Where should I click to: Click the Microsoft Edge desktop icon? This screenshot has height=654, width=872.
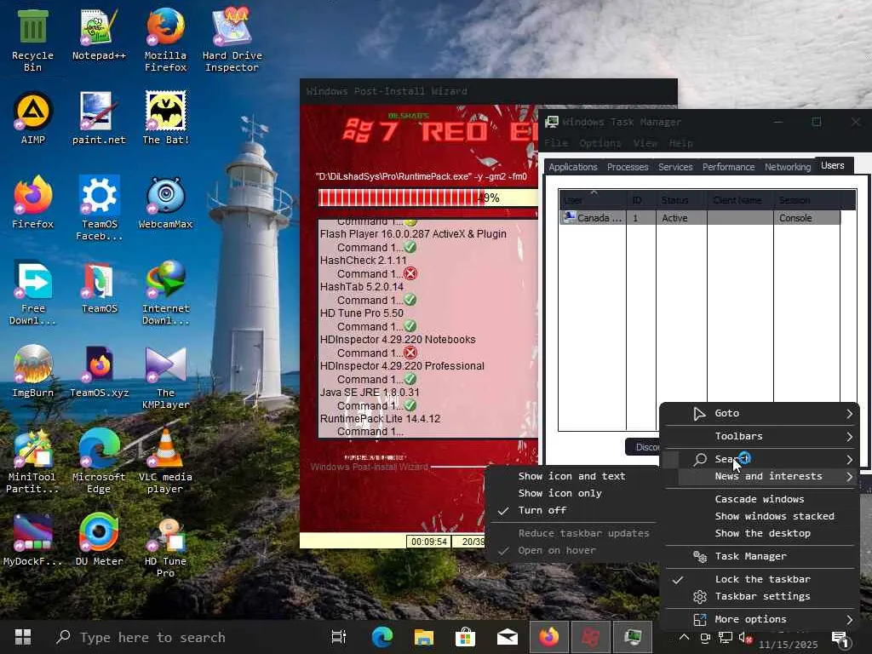click(x=99, y=462)
